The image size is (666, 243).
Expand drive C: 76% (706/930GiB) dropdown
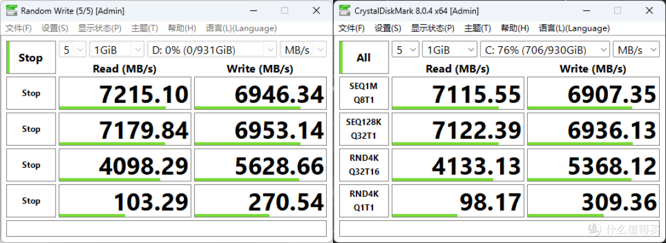tap(545, 49)
